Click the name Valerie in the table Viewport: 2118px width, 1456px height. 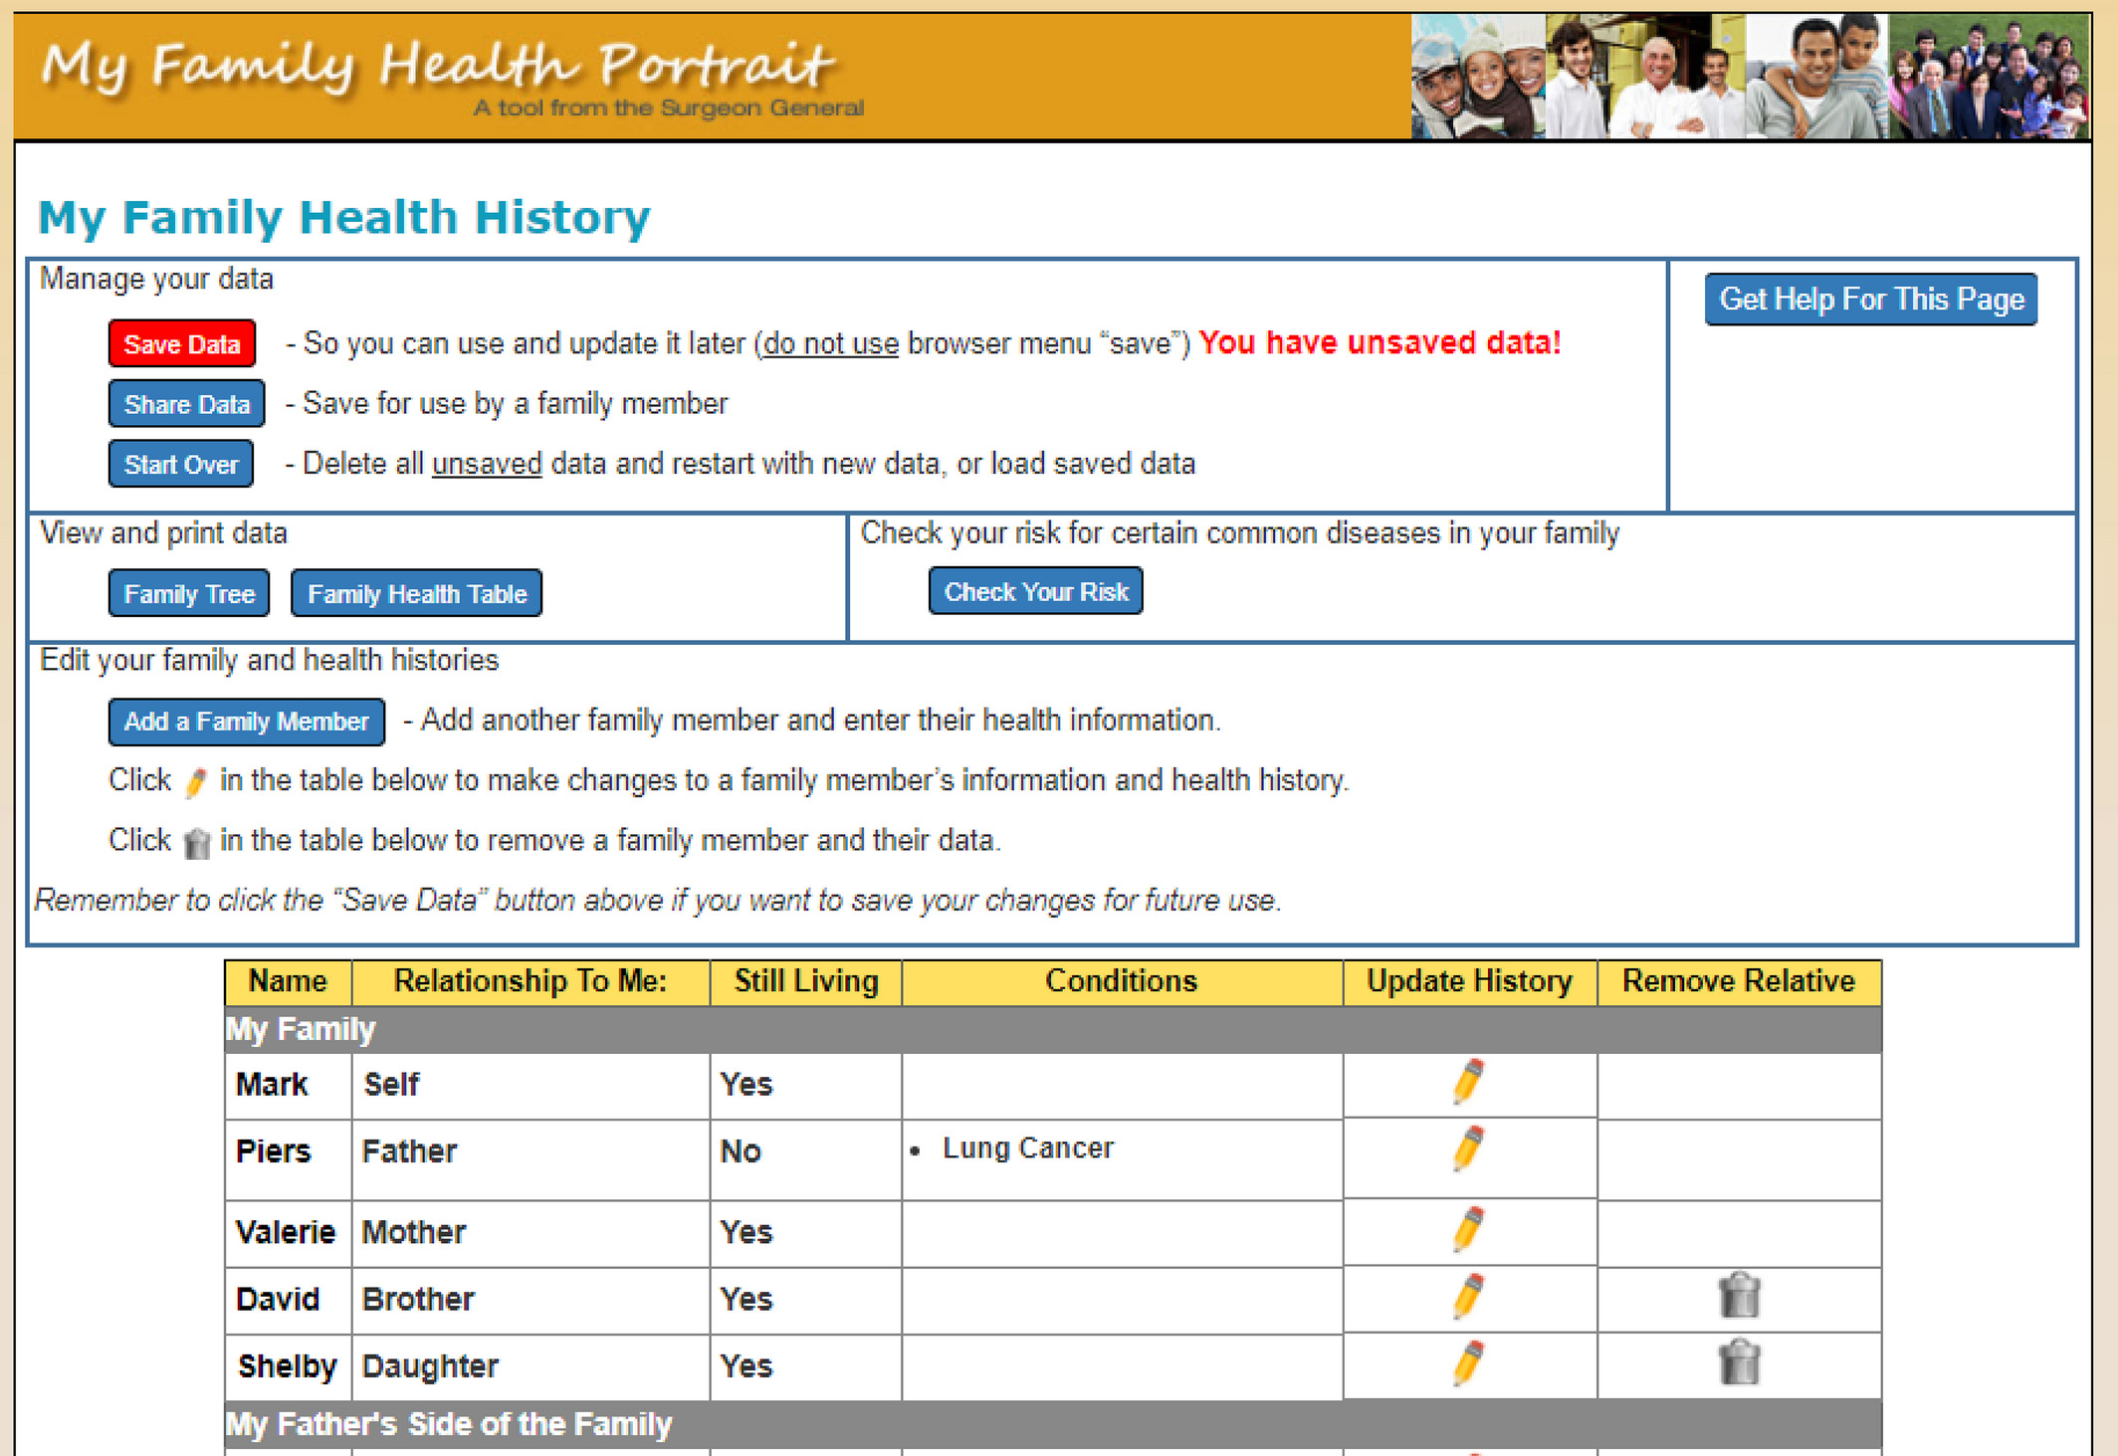click(286, 1232)
